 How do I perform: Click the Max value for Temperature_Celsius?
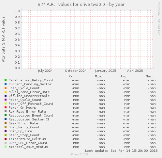(152, 139)
